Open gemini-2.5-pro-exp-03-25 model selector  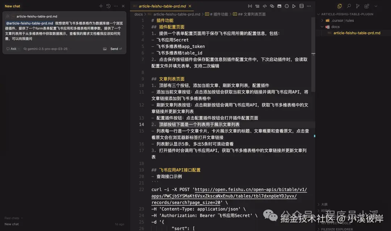click(46, 49)
